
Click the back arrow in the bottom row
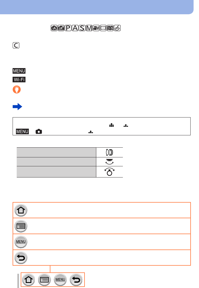click(x=76, y=279)
